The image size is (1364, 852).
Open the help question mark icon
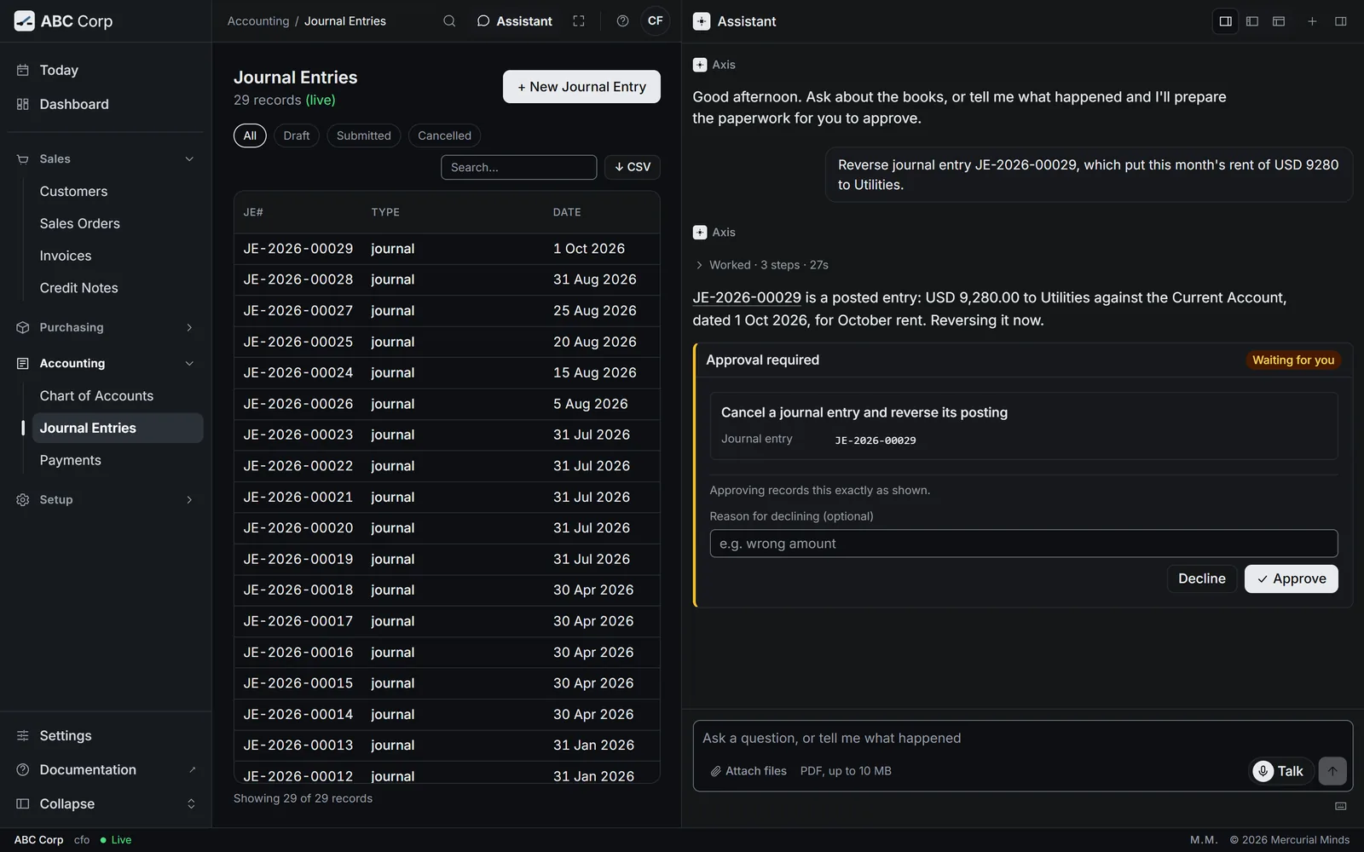[x=623, y=21]
